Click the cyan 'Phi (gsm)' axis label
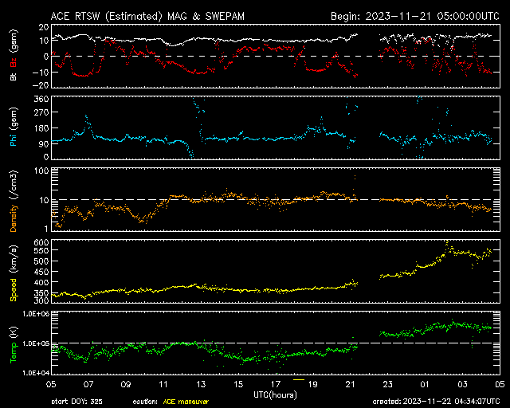This screenshot has height=408, width=510. coord(14,127)
